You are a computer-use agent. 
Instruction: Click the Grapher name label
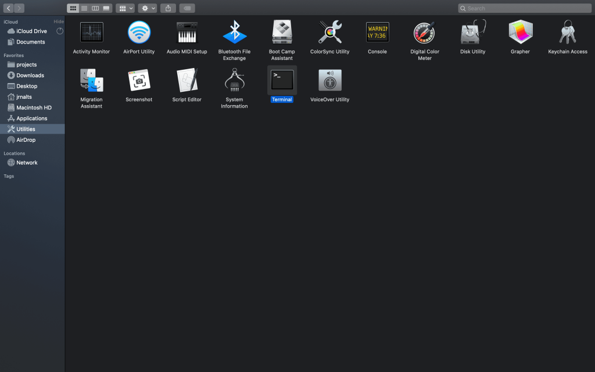(520, 52)
